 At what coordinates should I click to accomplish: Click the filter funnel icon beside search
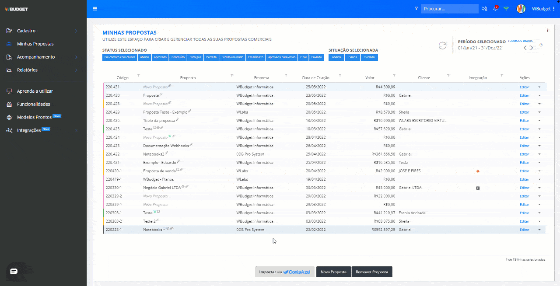tap(416, 8)
